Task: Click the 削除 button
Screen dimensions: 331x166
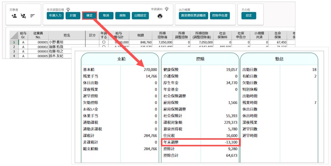Action: pyautogui.click(x=123, y=15)
